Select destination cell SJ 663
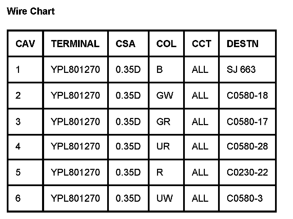 [x=241, y=69]
